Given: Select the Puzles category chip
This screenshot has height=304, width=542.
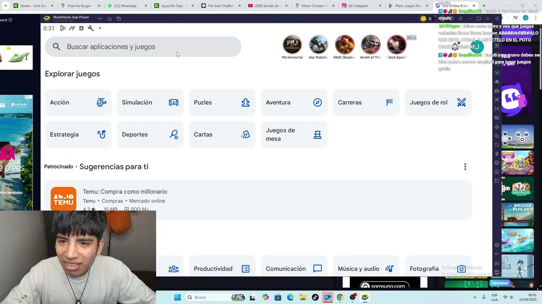Looking at the screenshot, I should click(222, 103).
